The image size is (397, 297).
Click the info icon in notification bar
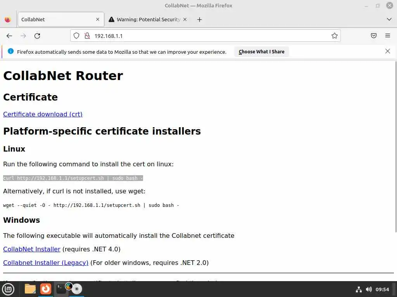point(10,51)
